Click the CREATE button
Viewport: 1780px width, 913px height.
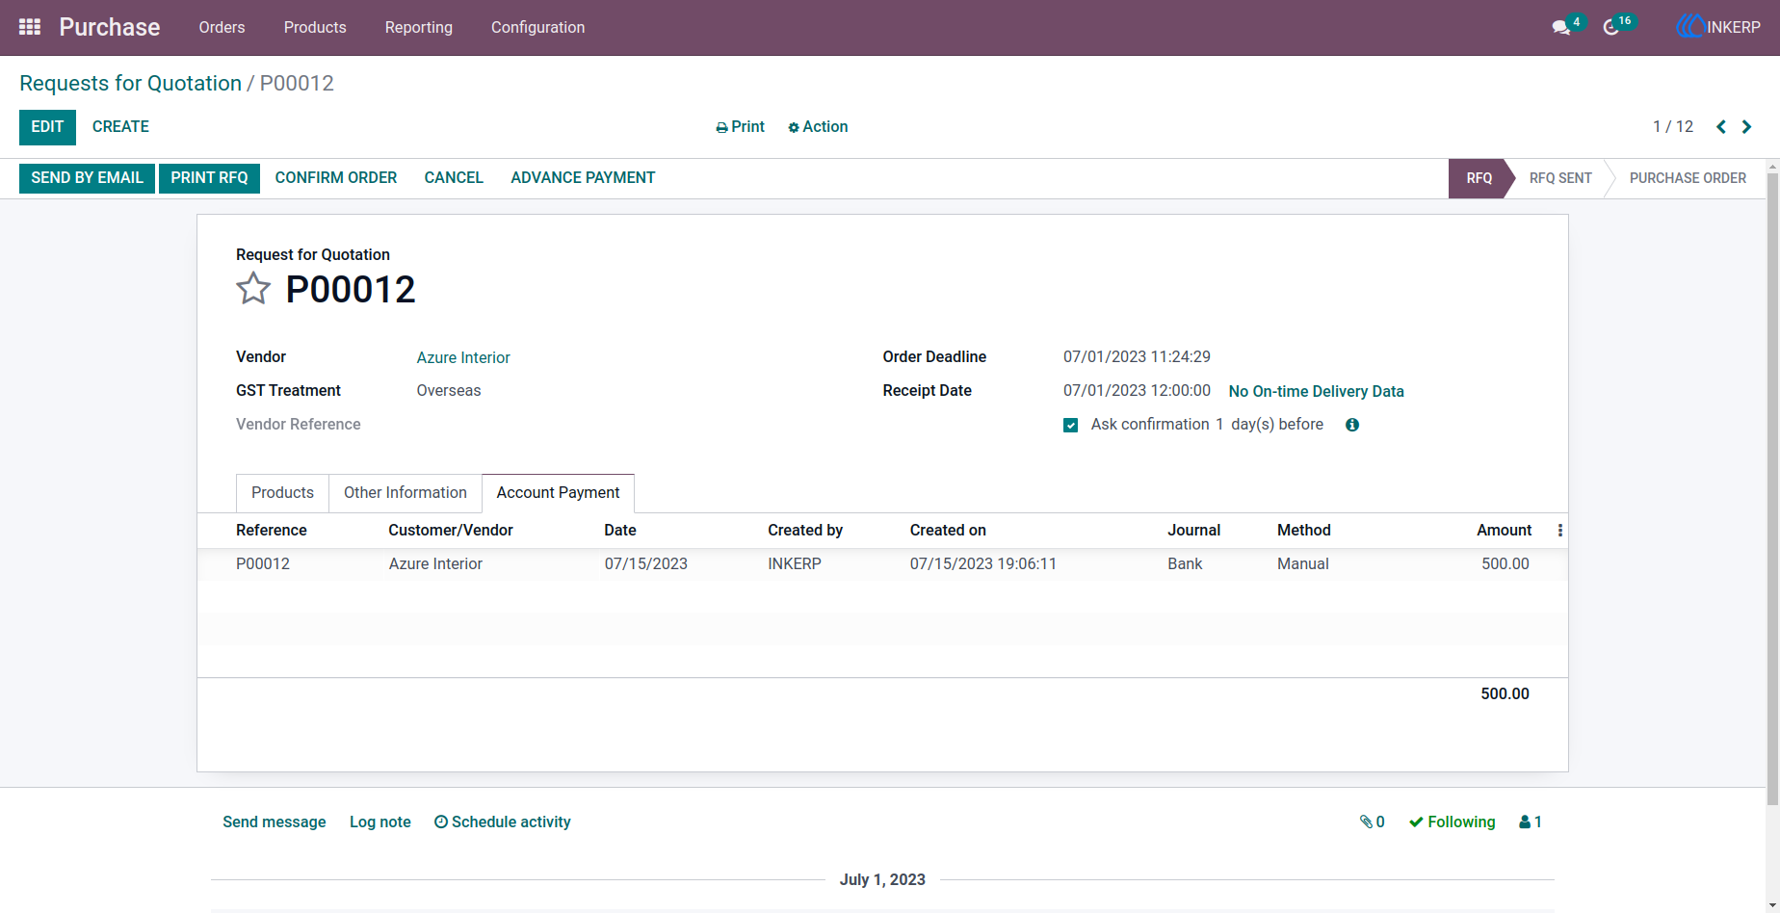point(120,127)
